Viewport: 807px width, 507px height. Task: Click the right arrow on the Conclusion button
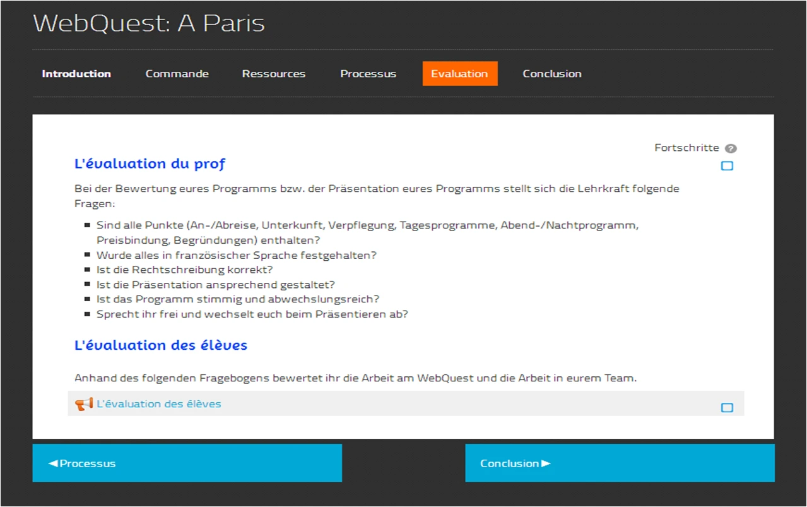[x=546, y=463]
